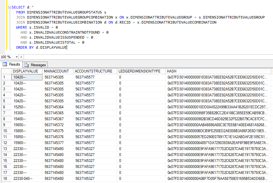
Task: Click DISPLAYVALUE cell 15650---
Action: pos(27,125)
